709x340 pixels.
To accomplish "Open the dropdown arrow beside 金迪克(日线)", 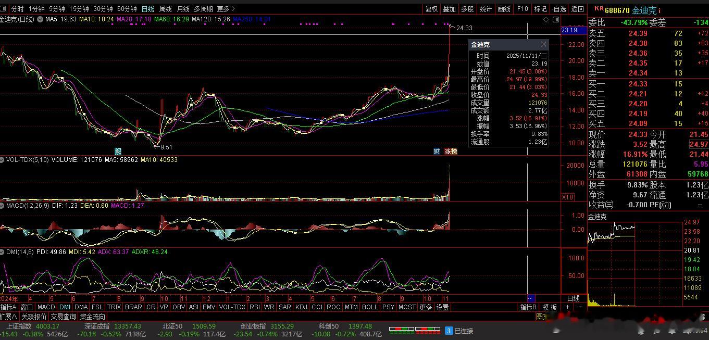I will pos(39,19).
